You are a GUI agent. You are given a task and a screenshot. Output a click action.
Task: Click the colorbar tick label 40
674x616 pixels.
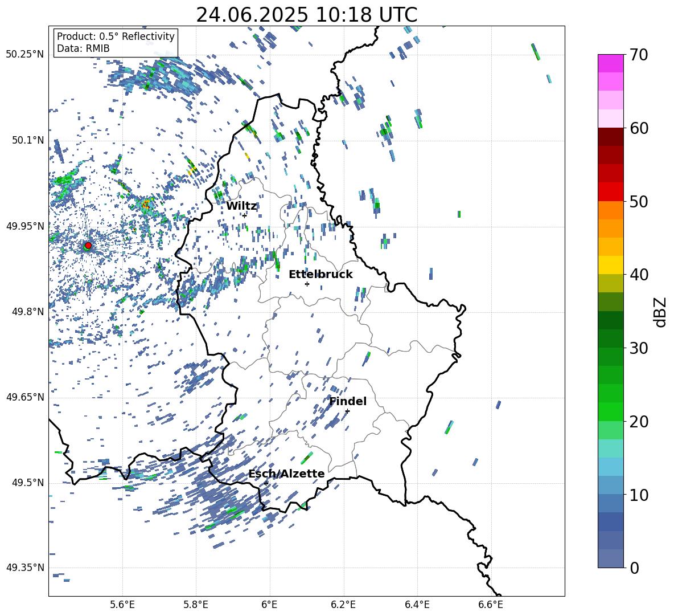click(639, 275)
